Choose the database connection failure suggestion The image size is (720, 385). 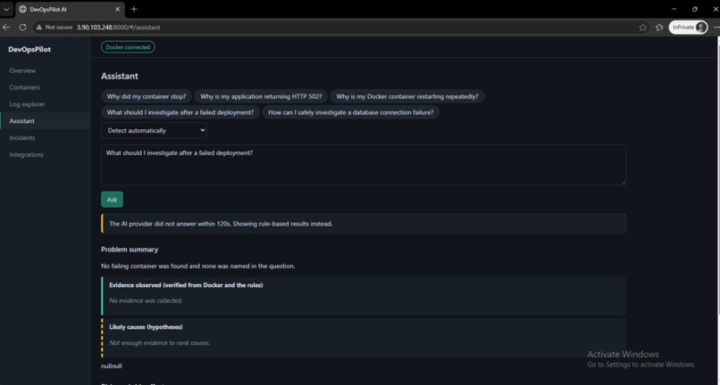[x=351, y=112]
